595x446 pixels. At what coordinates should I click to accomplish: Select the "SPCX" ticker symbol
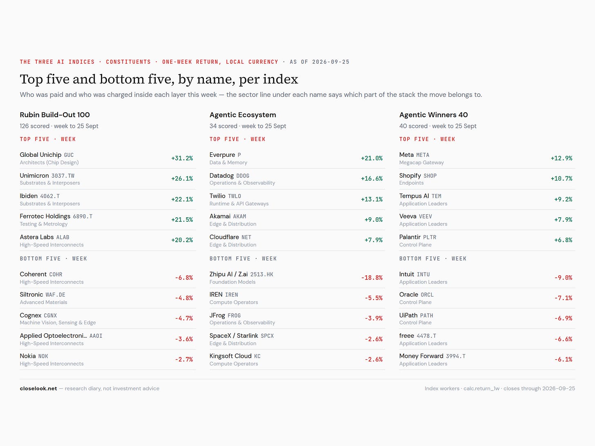pyautogui.click(x=267, y=336)
